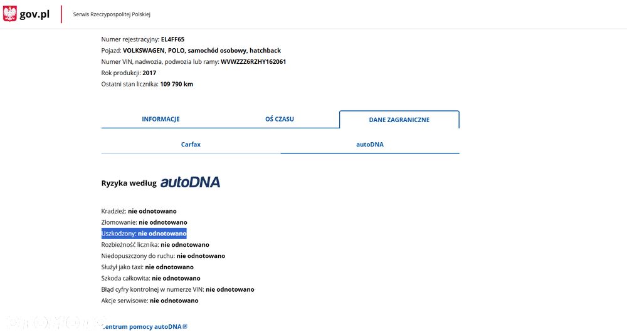This screenshot has height=335, width=627.
Task: Switch to the INFORMACJE tab
Action: (x=161, y=119)
